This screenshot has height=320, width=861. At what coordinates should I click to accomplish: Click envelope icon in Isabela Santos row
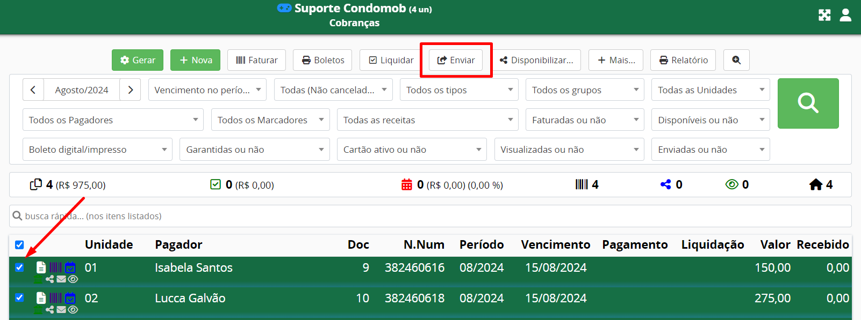click(61, 279)
